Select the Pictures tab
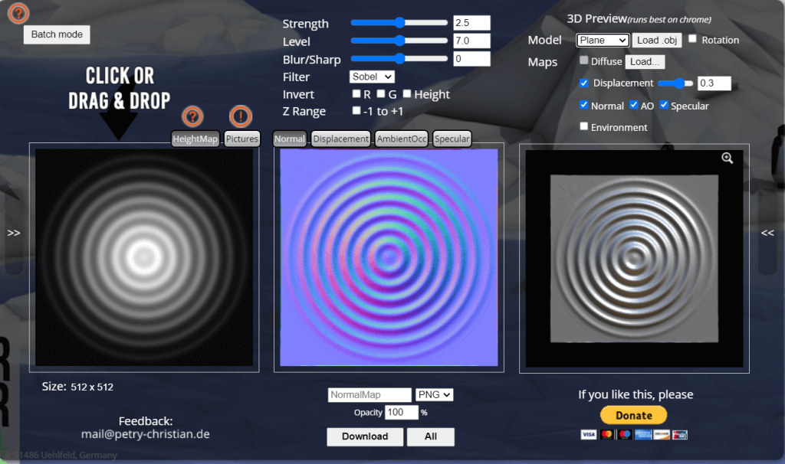Screen dimensions: 785x464 (242, 139)
